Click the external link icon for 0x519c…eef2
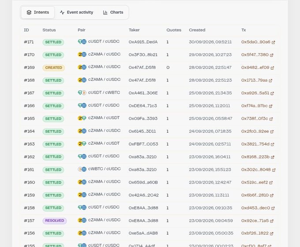The image size is (300, 247). point(271,183)
